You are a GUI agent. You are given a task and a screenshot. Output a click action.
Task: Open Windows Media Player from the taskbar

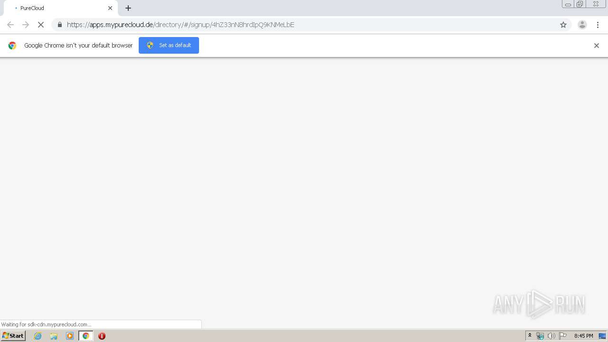pyautogui.click(x=70, y=336)
